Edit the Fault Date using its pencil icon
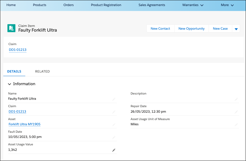This screenshot has width=246, height=161. coord(114,137)
